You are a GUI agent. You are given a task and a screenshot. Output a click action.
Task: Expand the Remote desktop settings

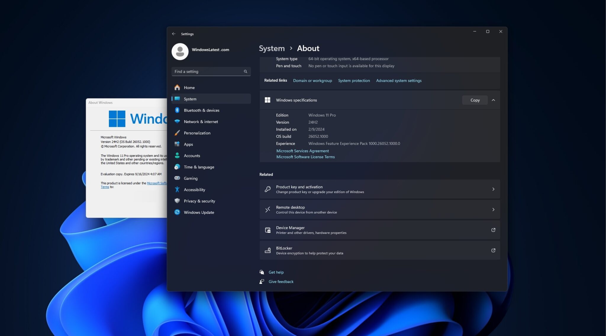coord(494,209)
